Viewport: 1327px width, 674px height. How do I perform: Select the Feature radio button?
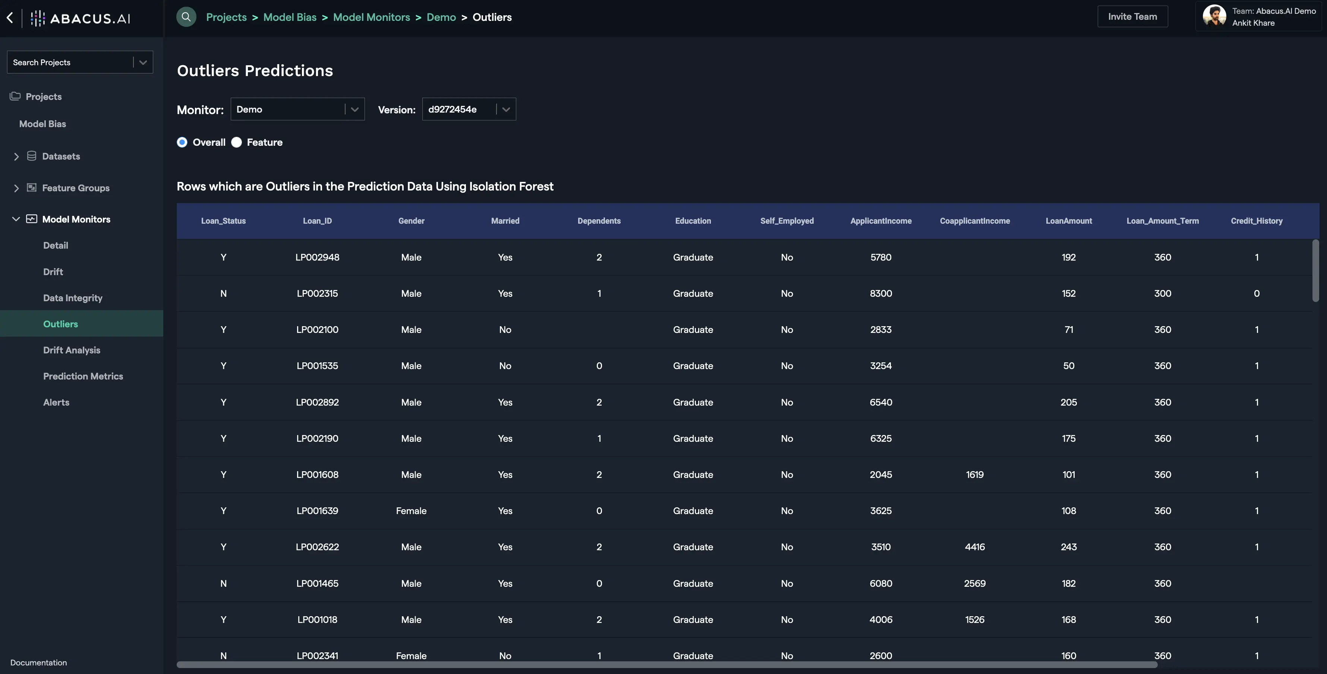pyautogui.click(x=236, y=142)
